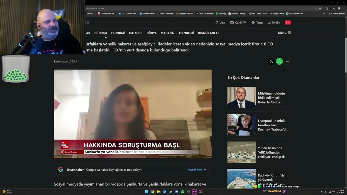The width and height of the screenshot is (347, 195).
Task: Open the purple NEXT app in taskbar
Action: pyautogui.click(x=194, y=192)
